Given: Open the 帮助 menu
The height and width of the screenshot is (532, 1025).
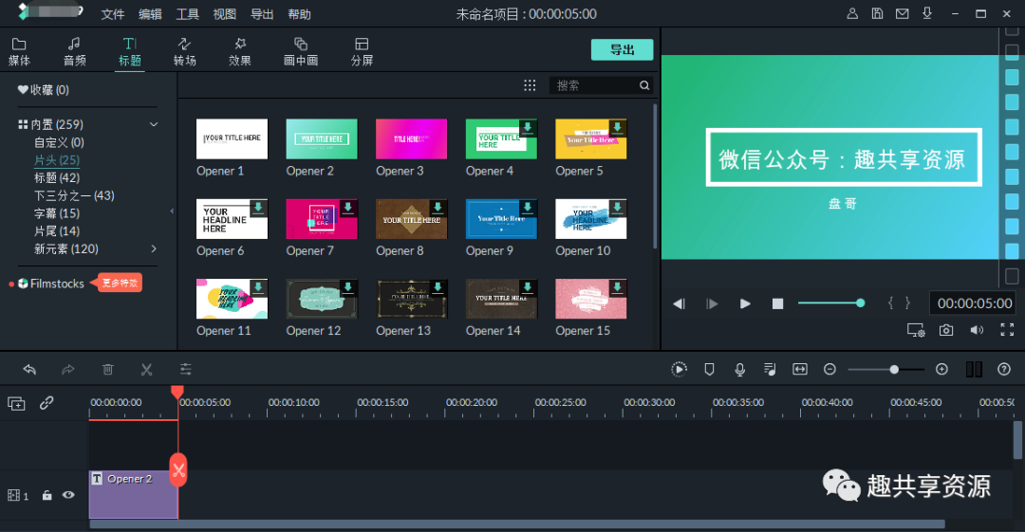Looking at the screenshot, I should [299, 13].
